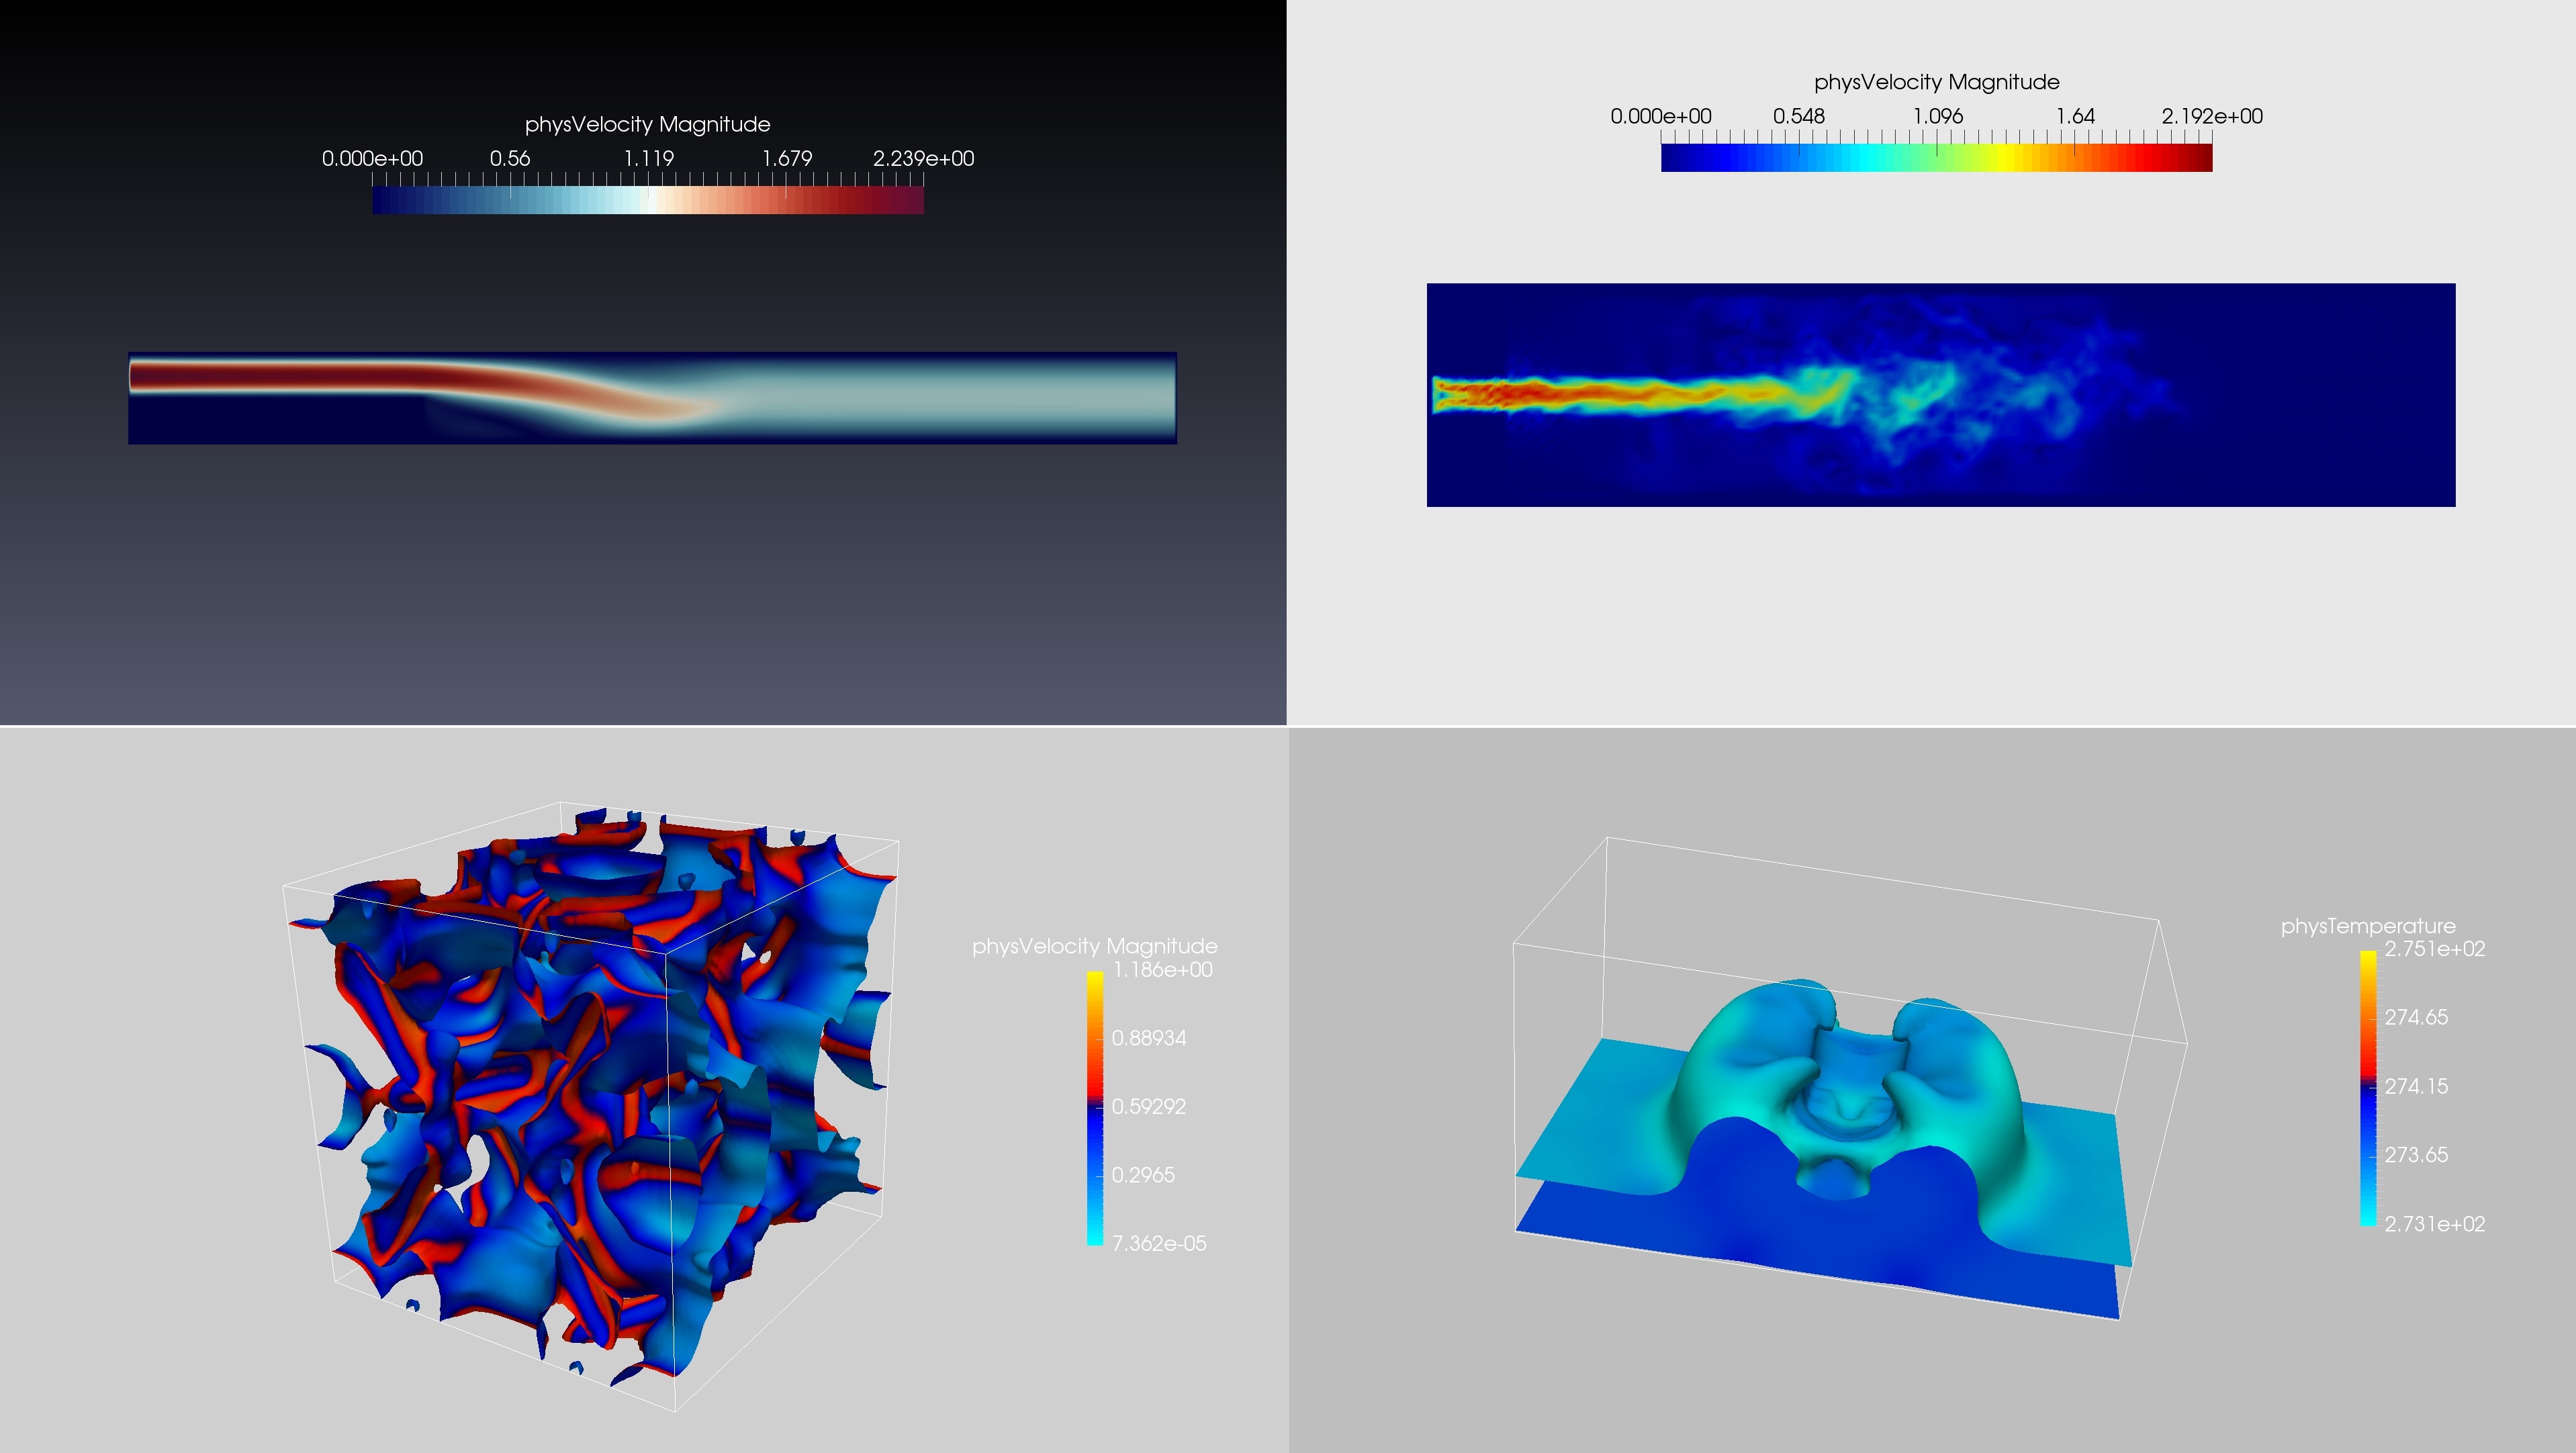The width and height of the screenshot is (2576, 1453).
Task: Click the 0.548 legend label
Action: [x=1799, y=116]
